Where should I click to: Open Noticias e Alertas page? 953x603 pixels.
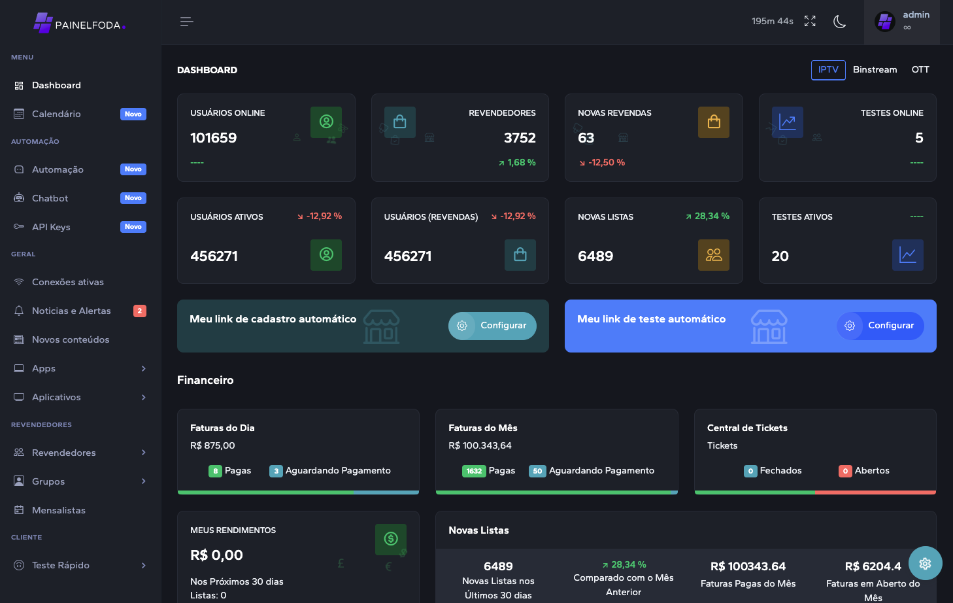[x=71, y=311]
